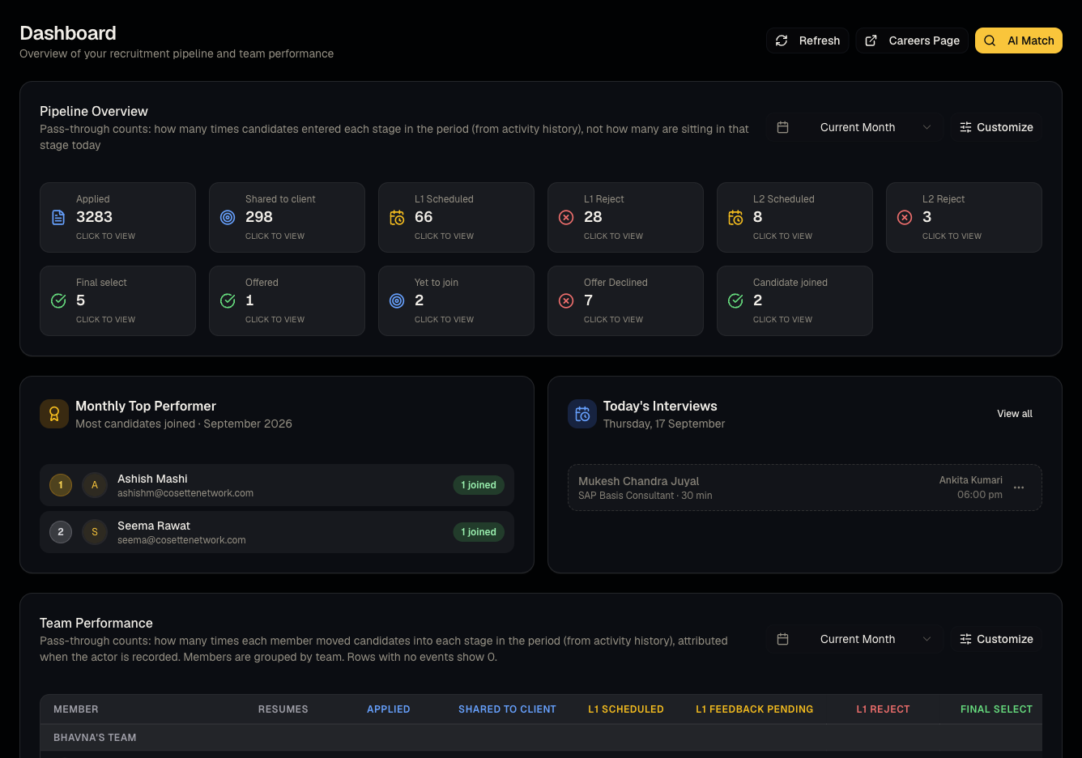Click View all interviews link
Viewport: 1082px width, 758px height.
1015,414
